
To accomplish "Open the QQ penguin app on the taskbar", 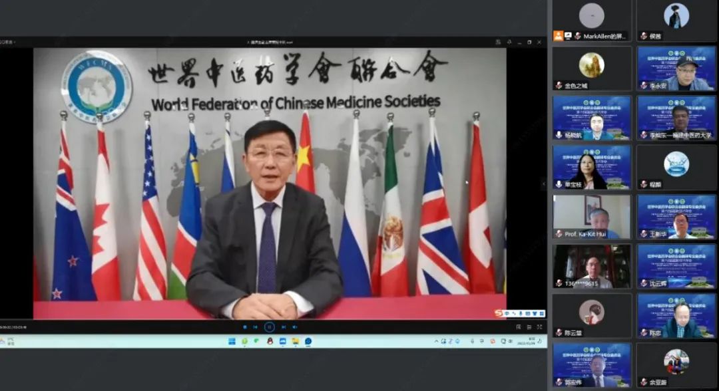I will pyautogui.click(x=270, y=341).
